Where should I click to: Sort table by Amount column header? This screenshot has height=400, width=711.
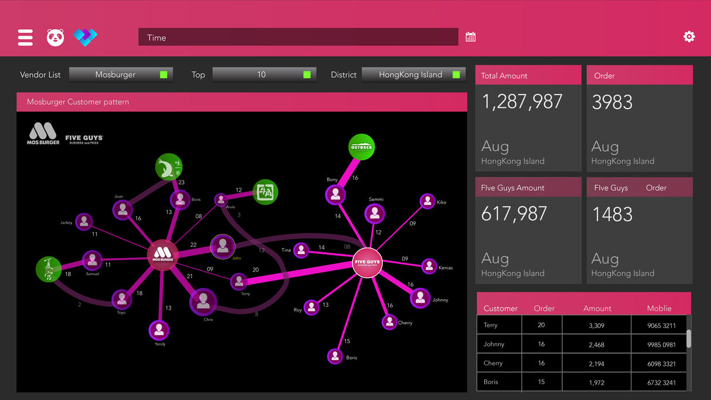tap(597, 308)
